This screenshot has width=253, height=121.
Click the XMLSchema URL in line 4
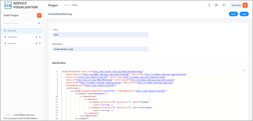95,80
